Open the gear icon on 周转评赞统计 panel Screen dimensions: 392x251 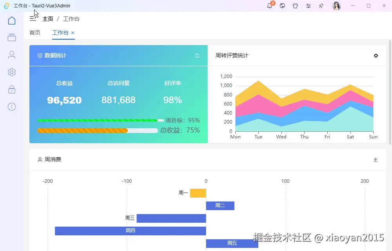[376, 56]
